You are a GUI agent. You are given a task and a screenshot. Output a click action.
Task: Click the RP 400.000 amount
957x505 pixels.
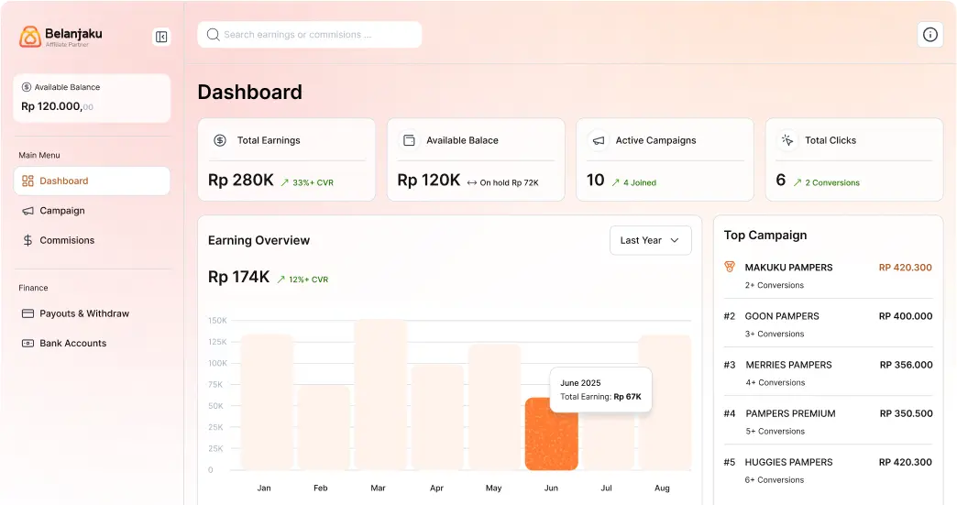[905, 316]
